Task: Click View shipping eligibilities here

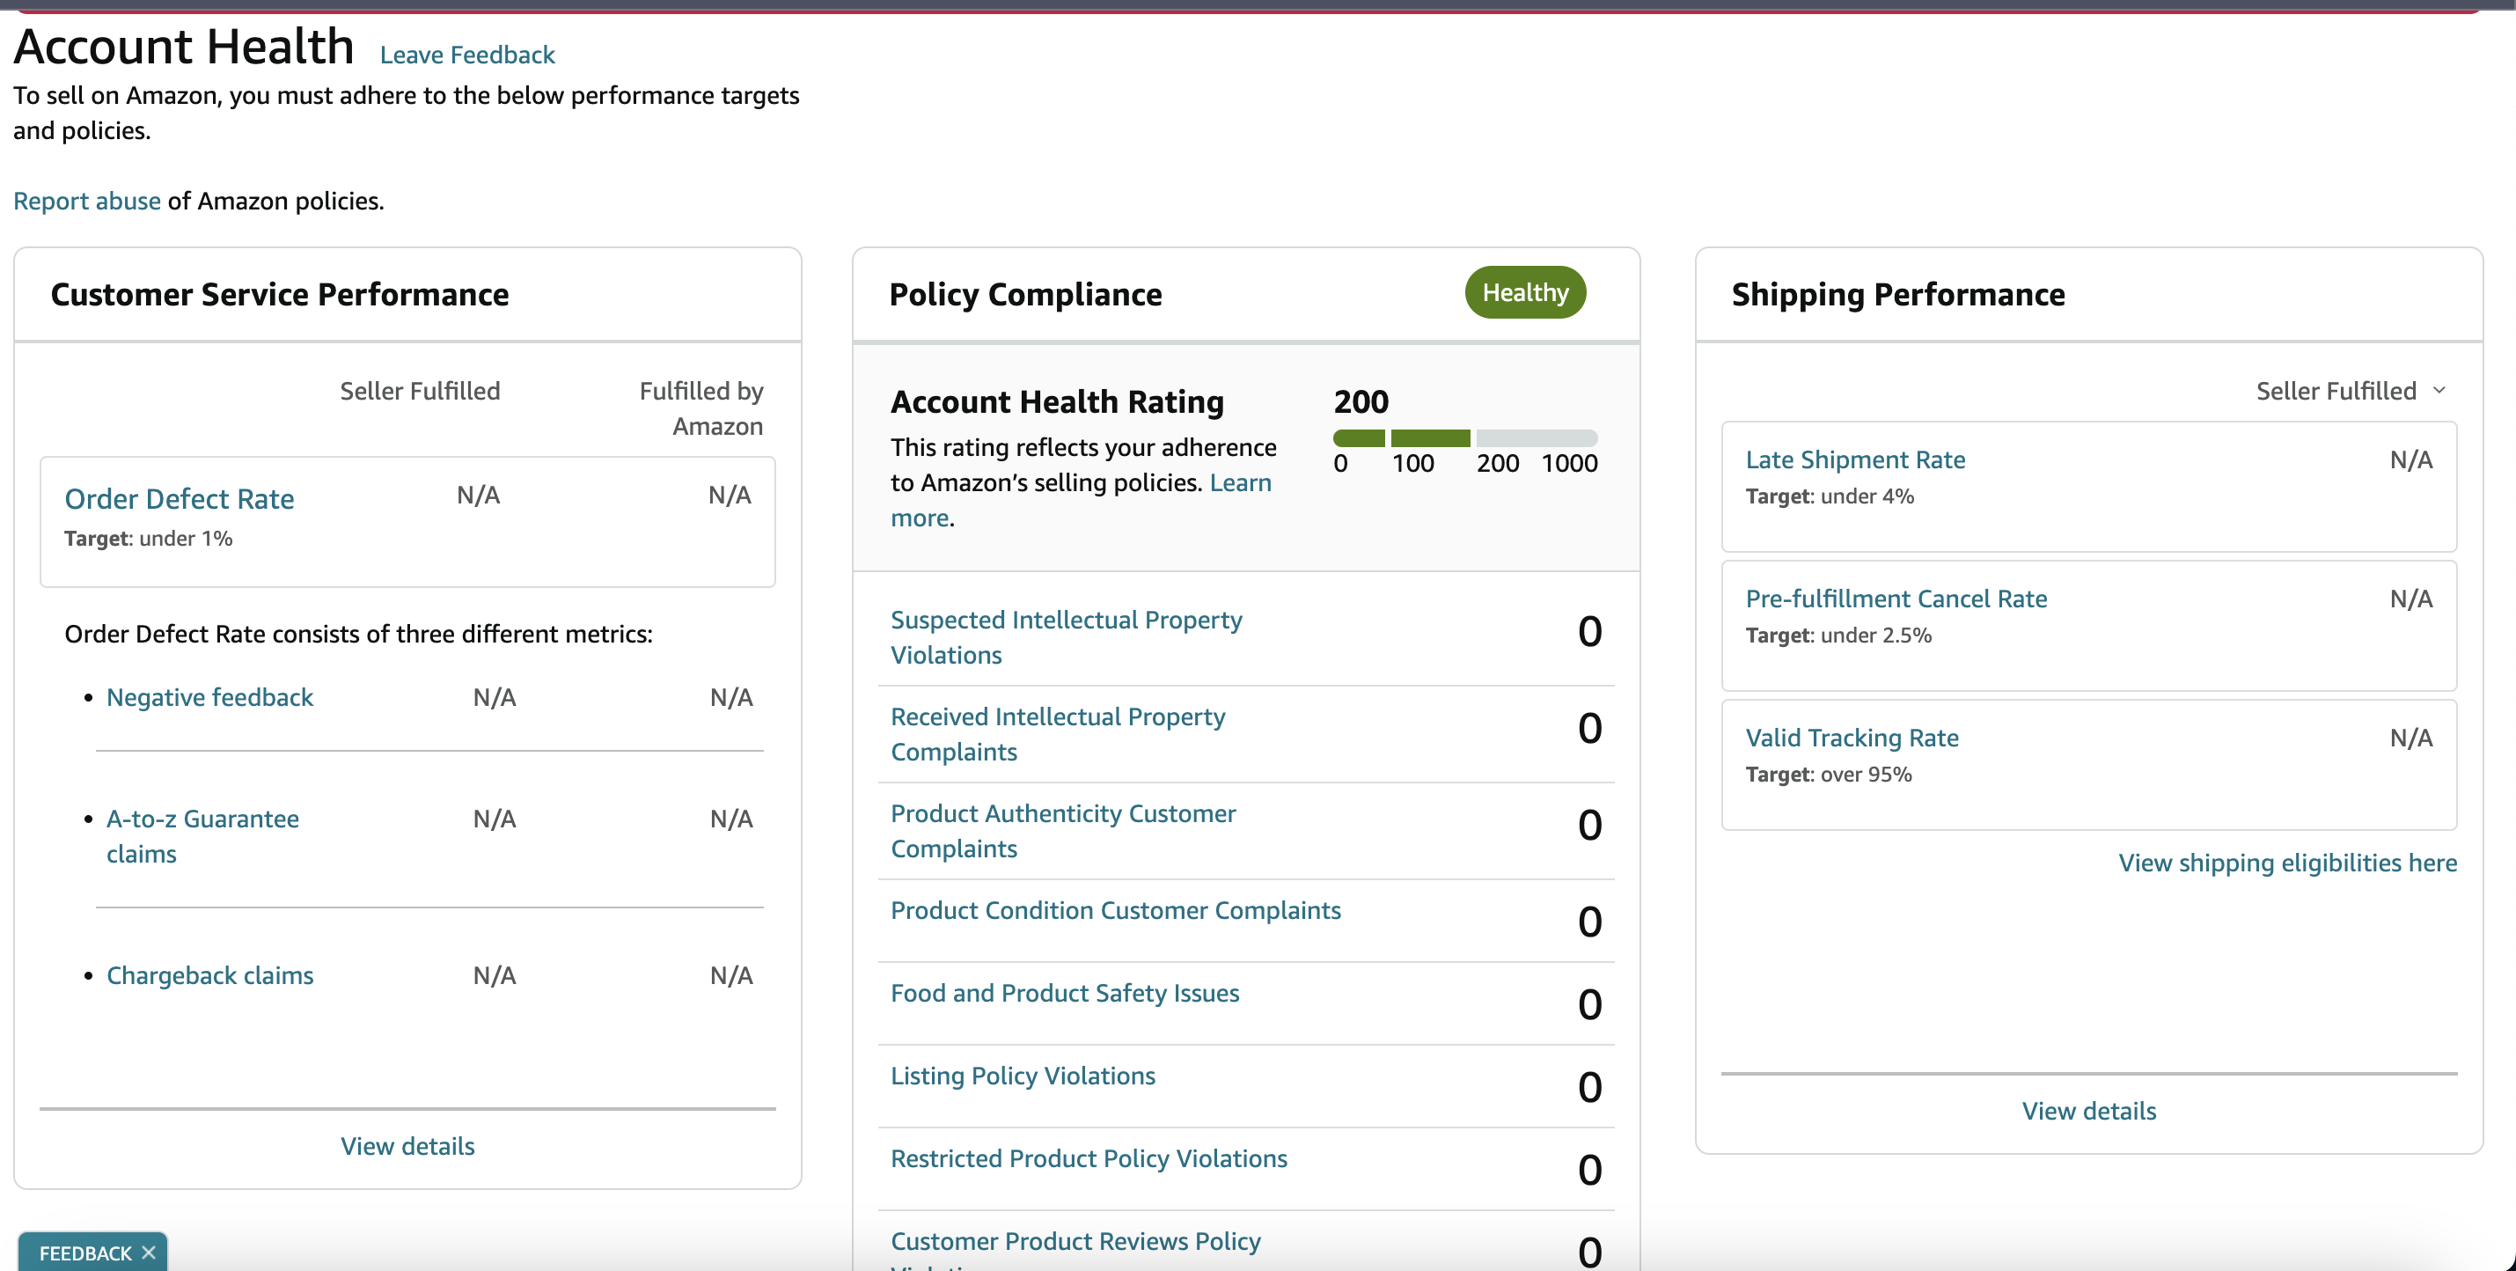Action: click(2287, 862)
